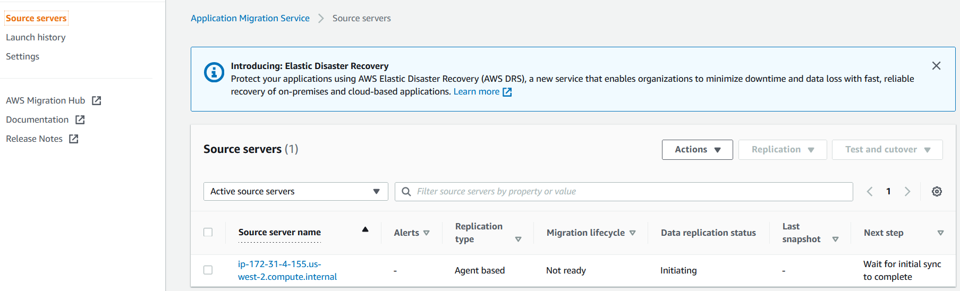Image resolution: width=960 pixels, height=291 pixels.
Task: Click the 'Agent based' replication type cell
Action: point(480,270)
